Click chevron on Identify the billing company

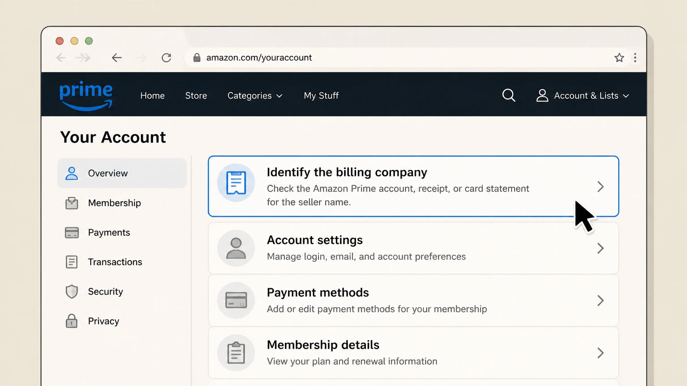coord(601,187)
